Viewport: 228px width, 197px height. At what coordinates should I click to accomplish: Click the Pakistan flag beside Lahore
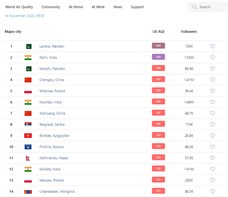click(29, 46)
